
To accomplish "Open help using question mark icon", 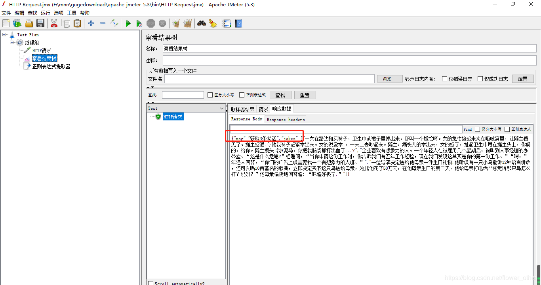I will (238, 23).
